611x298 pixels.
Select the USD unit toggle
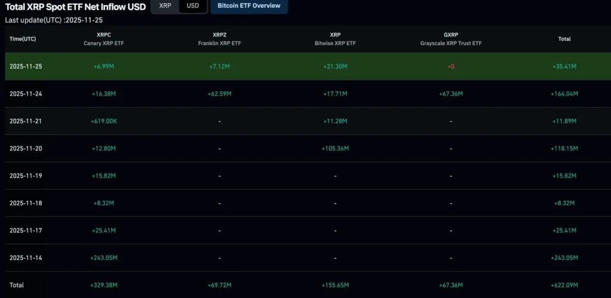(193, 6)
